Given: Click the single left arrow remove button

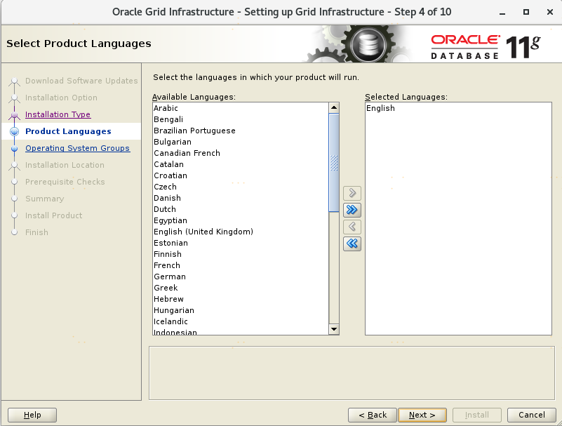Looking at the screenshot, I should [352, 227].
